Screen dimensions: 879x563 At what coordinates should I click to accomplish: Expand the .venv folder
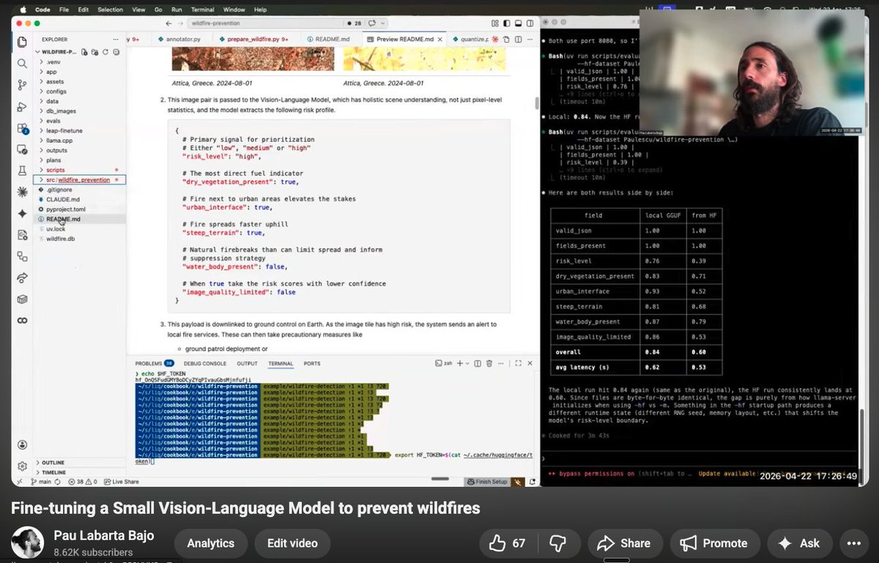pyautogui.click(x=81, y=62)
